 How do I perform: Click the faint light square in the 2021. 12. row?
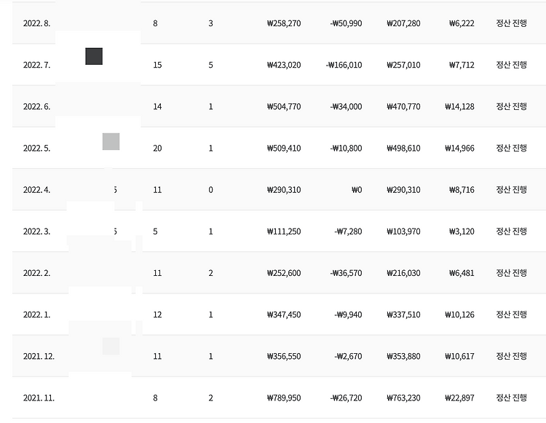click(111, 346)
